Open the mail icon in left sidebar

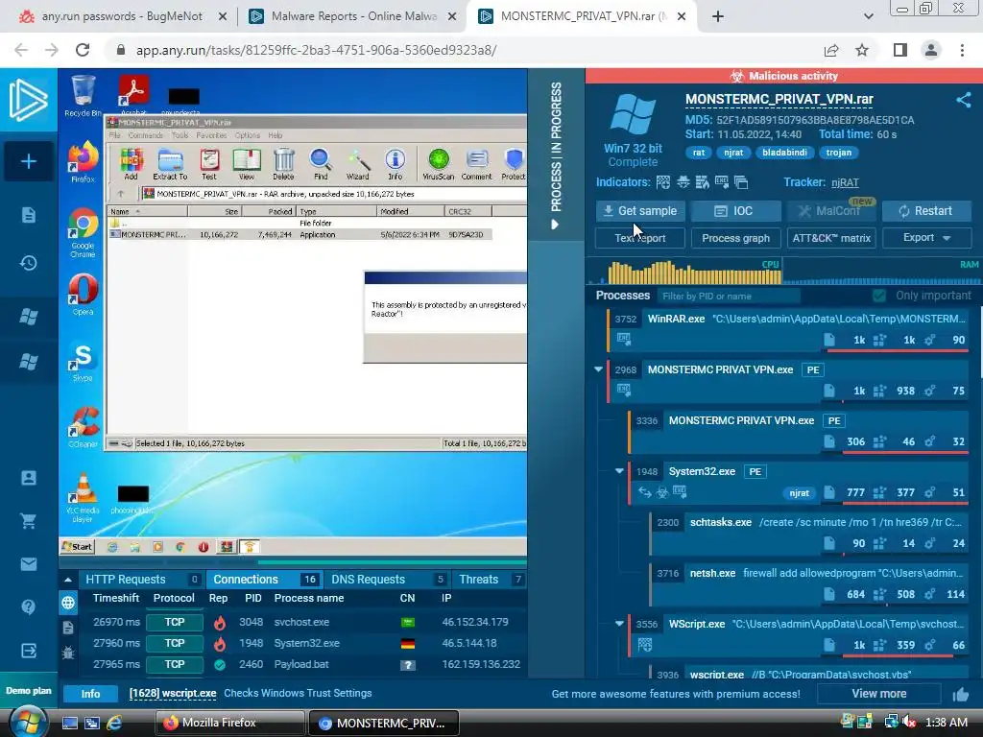click(28, 564)
